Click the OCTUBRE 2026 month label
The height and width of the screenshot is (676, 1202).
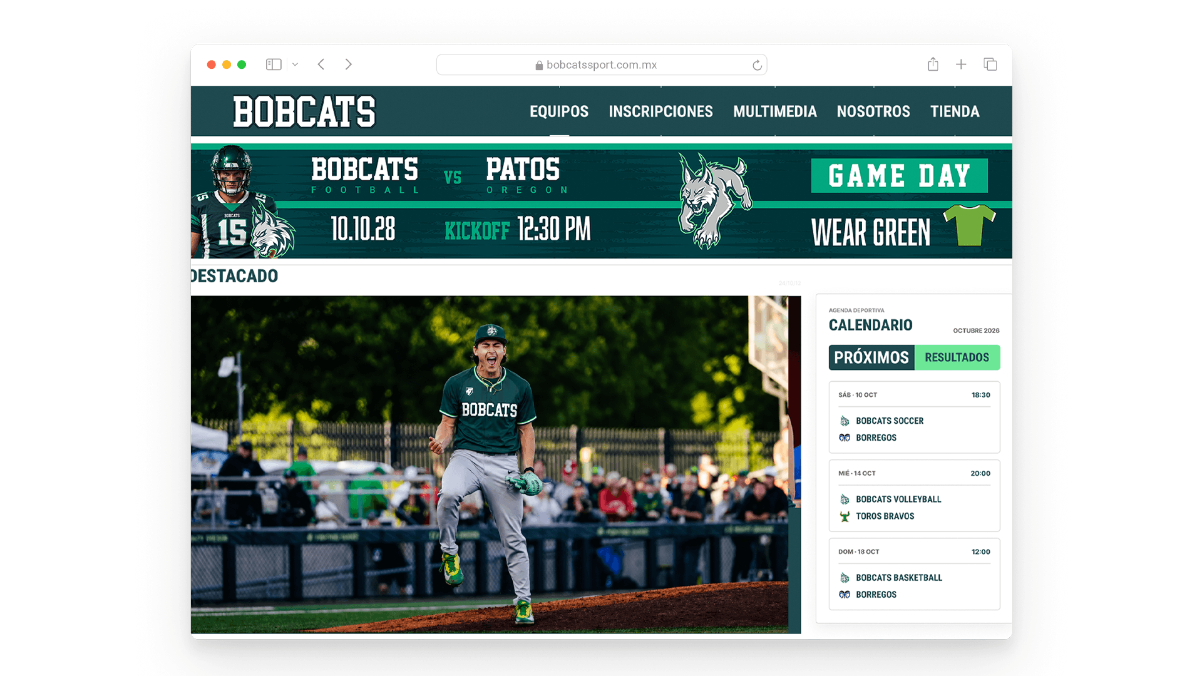click(x=976, y=330)
